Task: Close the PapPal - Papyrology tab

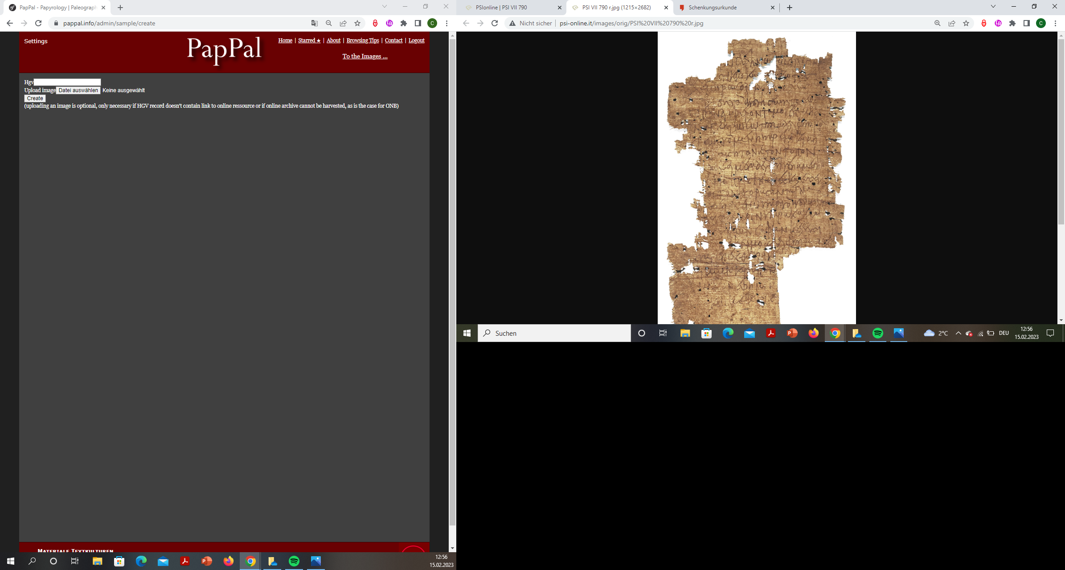Action: [x=103, y=8]
